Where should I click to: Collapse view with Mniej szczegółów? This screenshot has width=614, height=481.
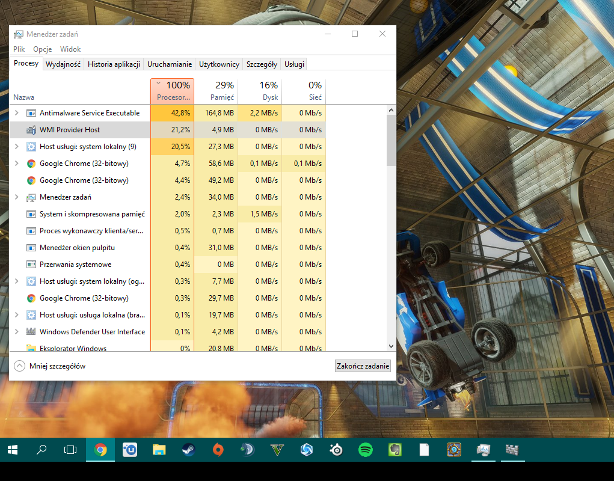(50, 366)
